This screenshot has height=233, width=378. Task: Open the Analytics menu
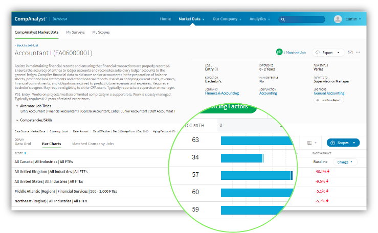259,19
